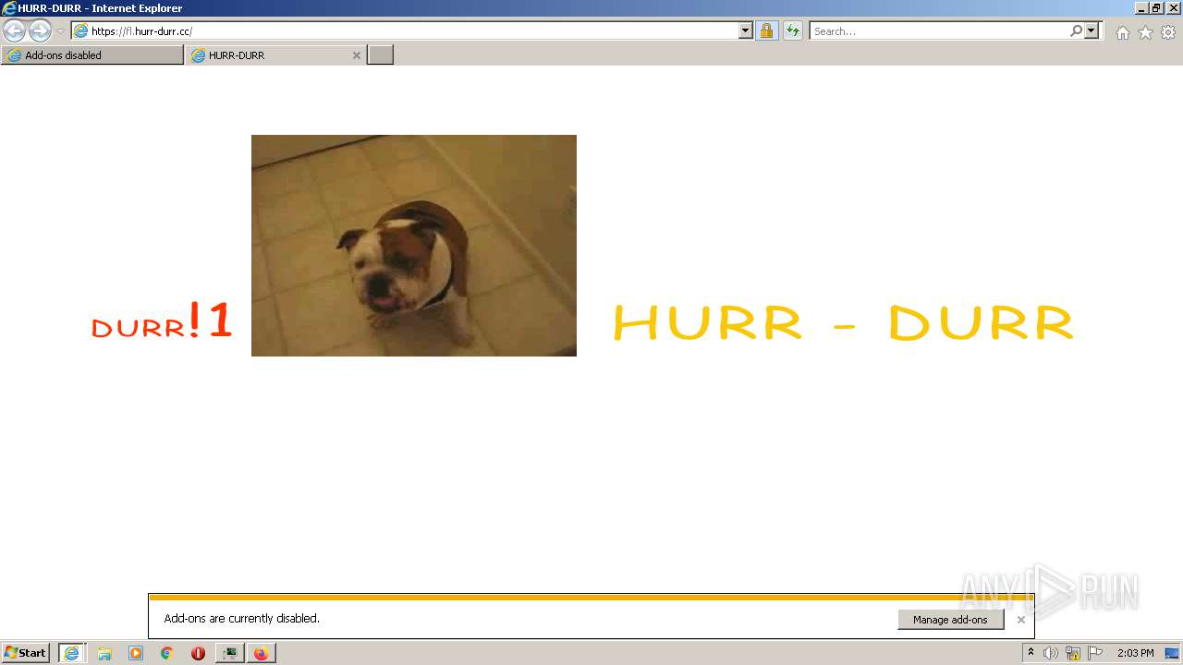The height and width of the screenshot is (665, 1183).
Task: Refresh the page with the green arrows icon
Action: point(792,30)
